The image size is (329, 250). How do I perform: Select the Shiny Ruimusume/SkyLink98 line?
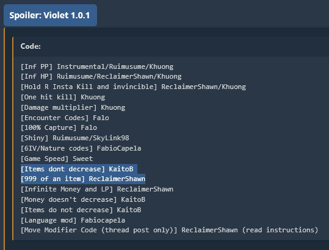point(75,138)
